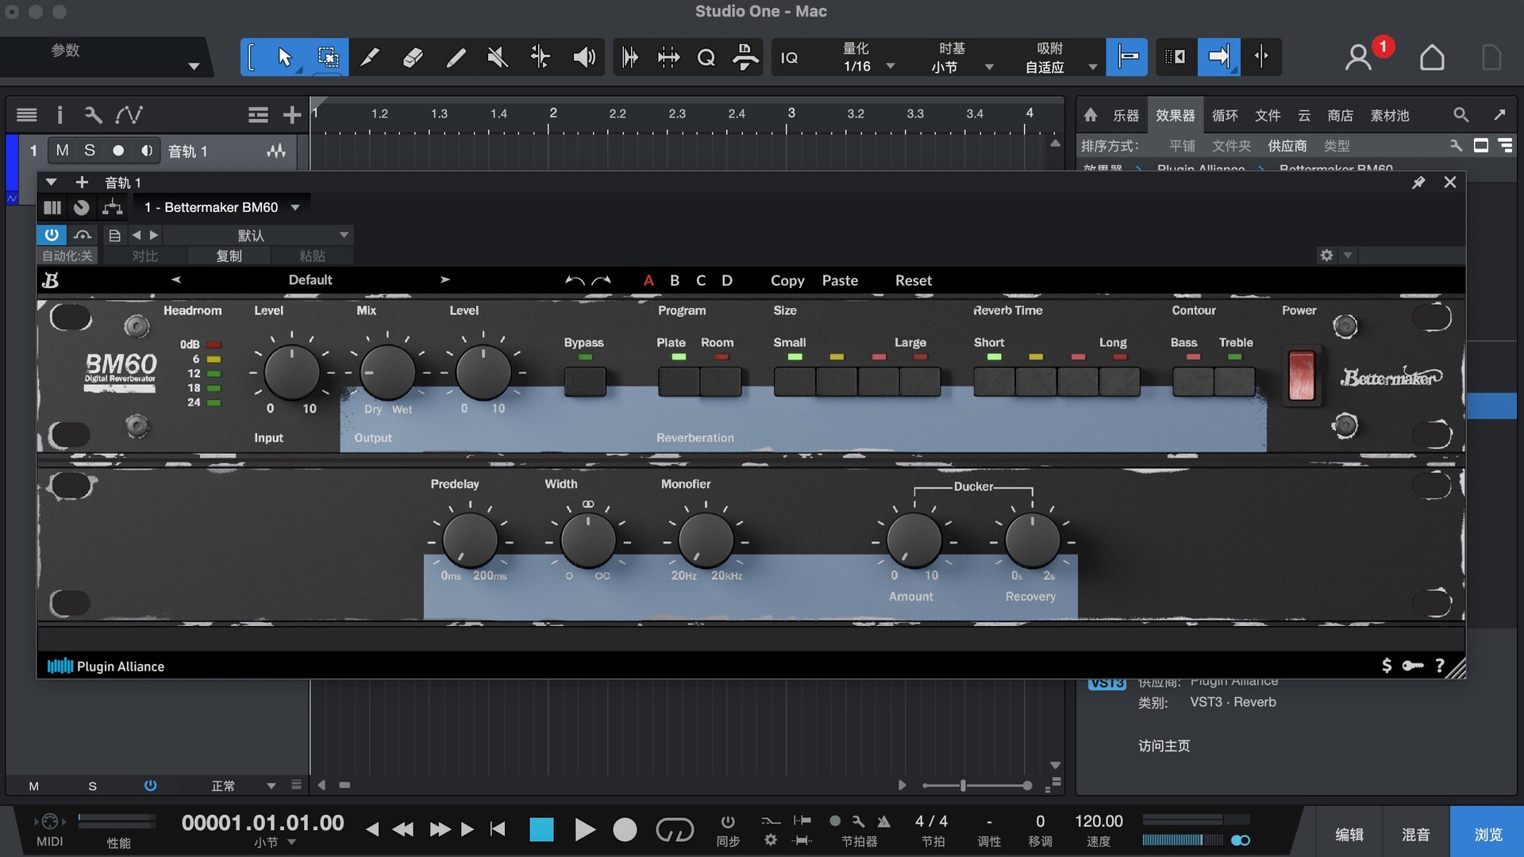Select the Listen (speaker) tool
The height and width of the screenshot is (857, 1524).
[583, 57]
